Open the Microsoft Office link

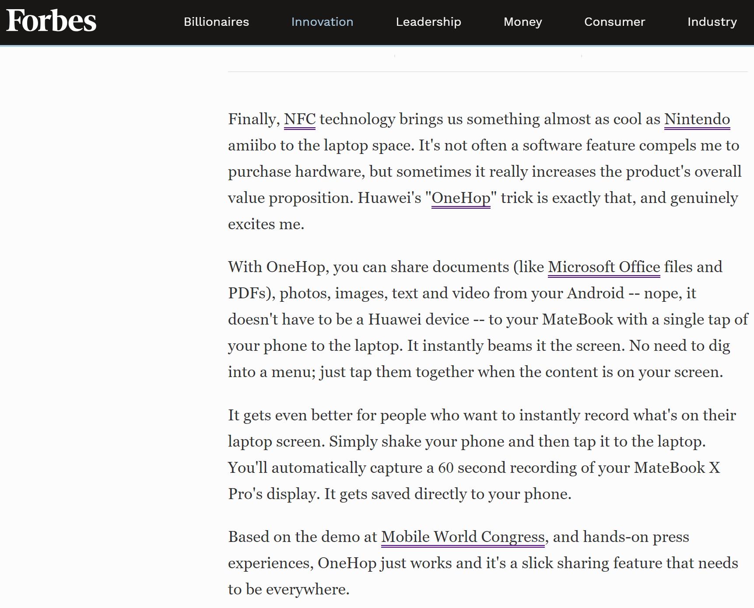pyautogui.click(x=604, y=267)
